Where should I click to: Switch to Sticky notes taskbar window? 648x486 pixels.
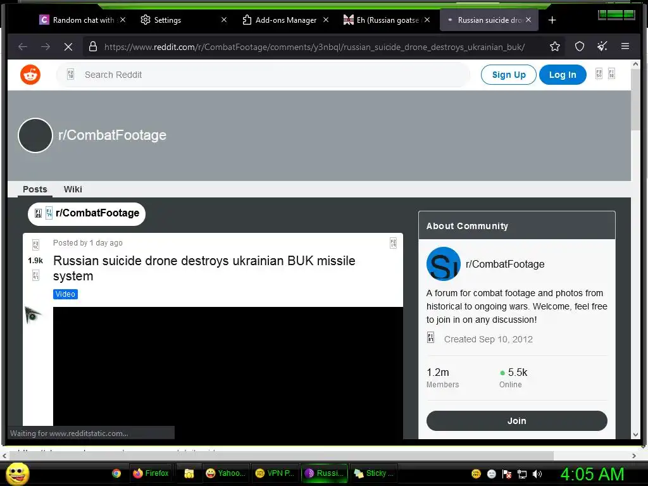coord(374,473)
